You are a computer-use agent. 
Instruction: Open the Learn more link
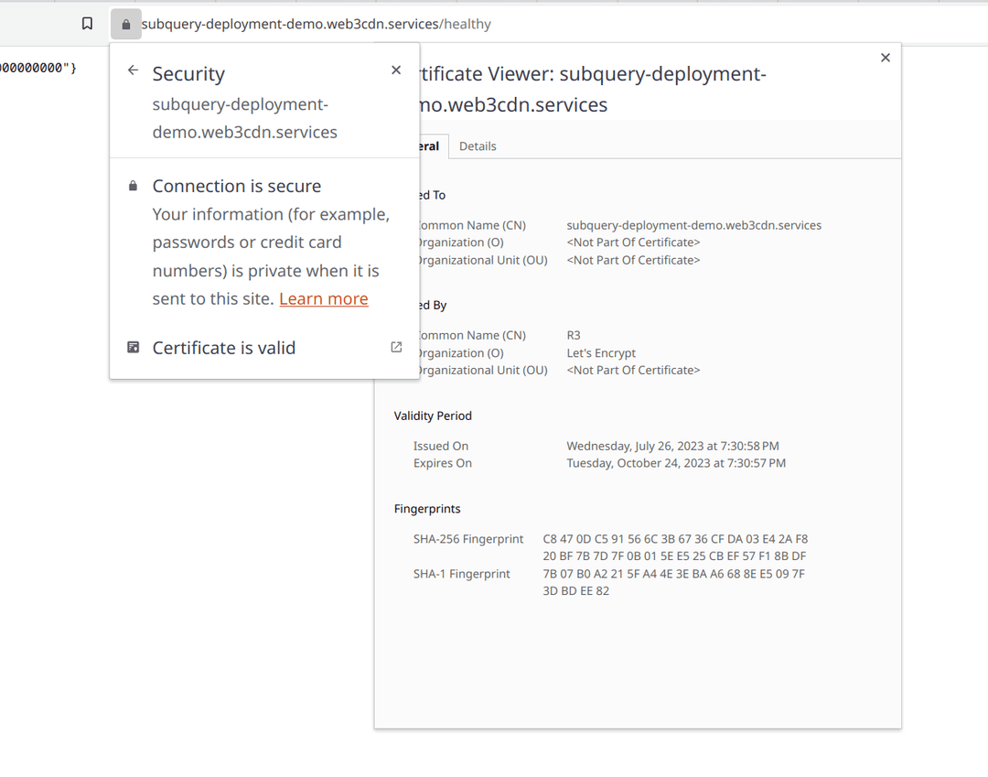pyautogui.click(x=323, y=298)
